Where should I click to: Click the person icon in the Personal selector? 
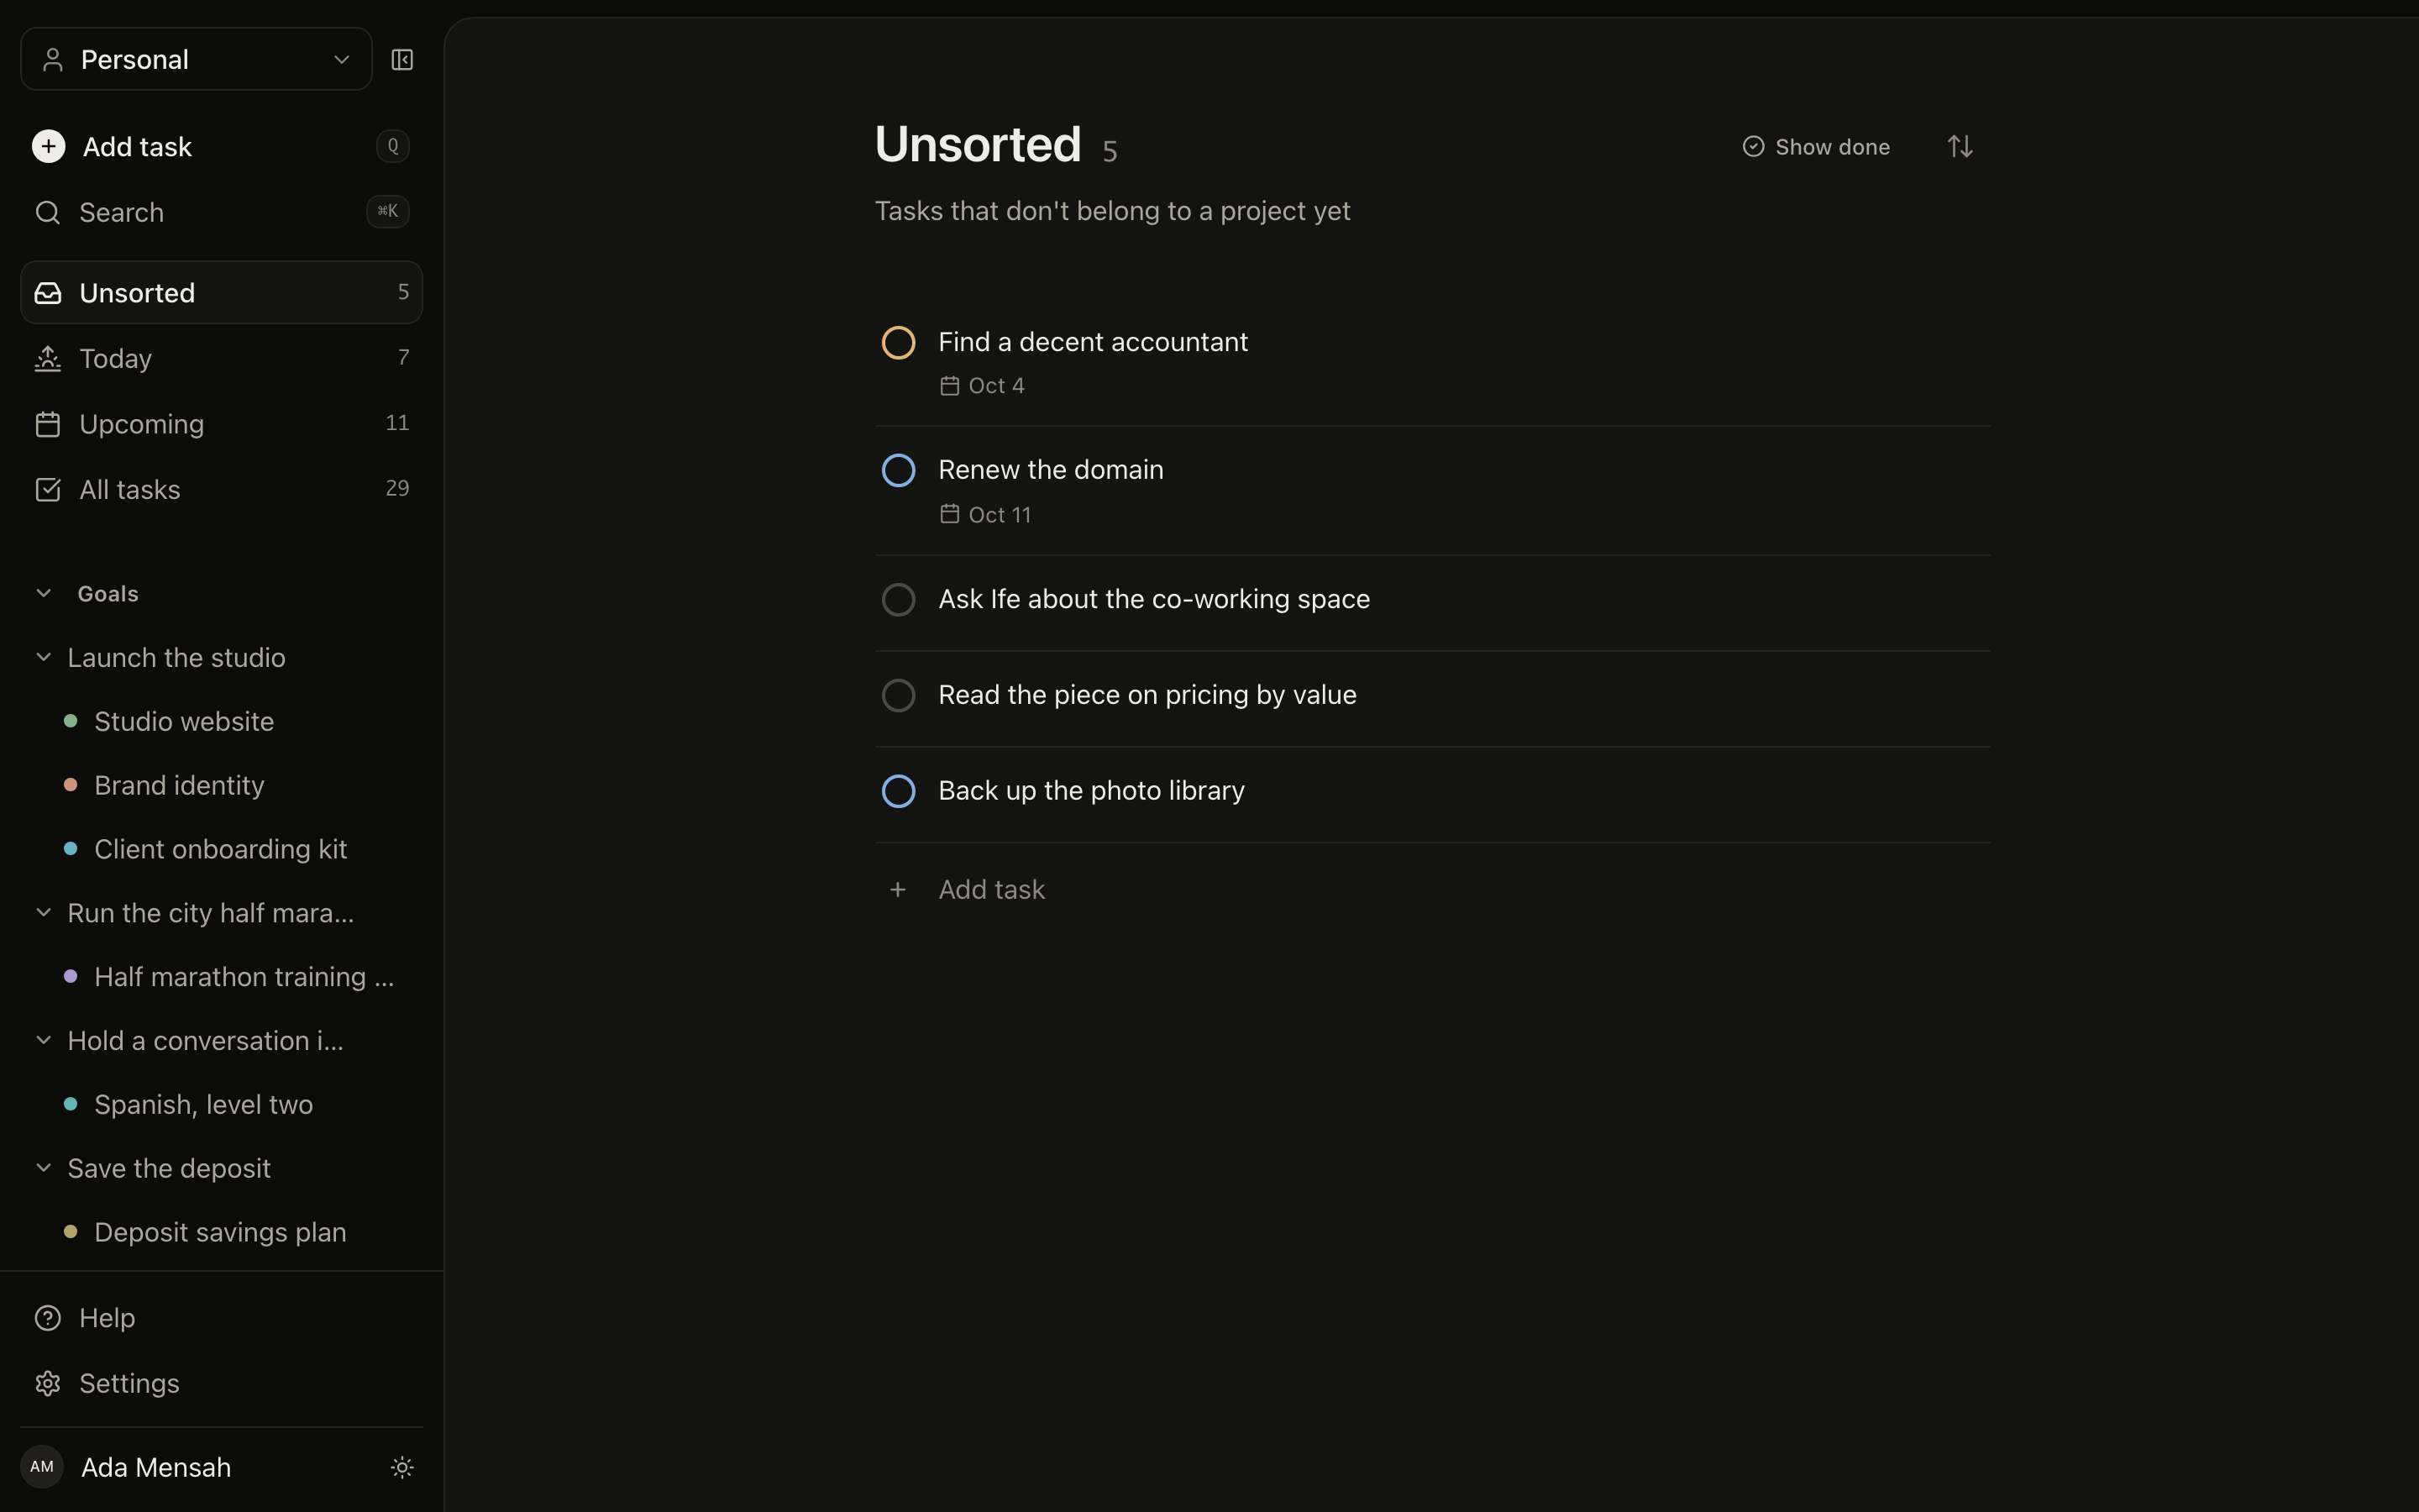point(53,60)
